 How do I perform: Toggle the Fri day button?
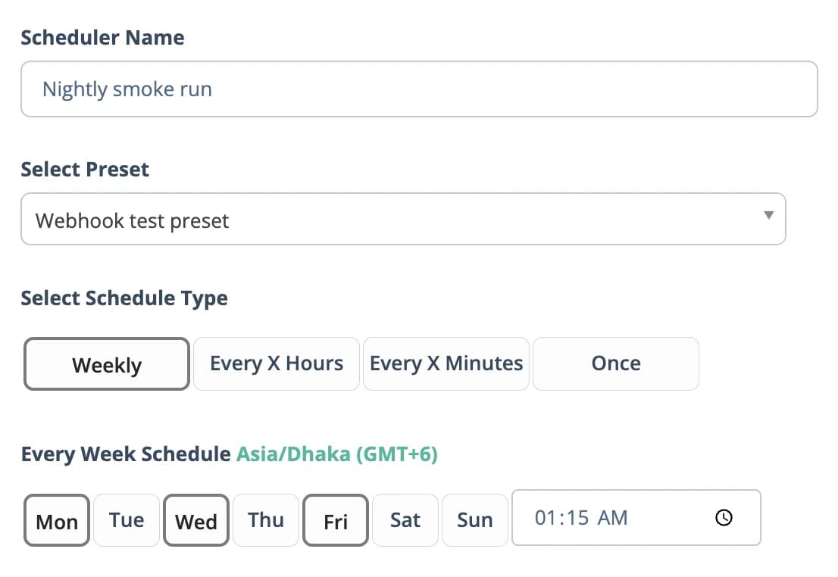[336, 520]
